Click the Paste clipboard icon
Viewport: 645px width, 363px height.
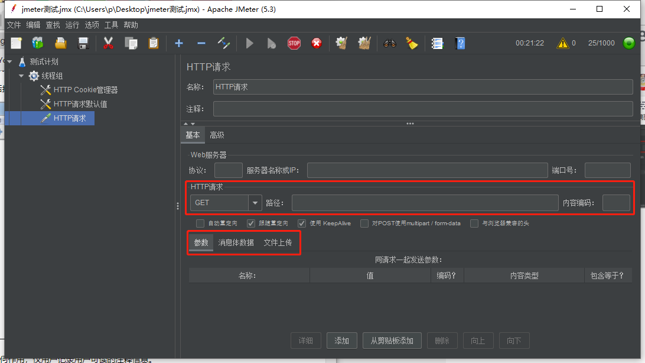154,43
